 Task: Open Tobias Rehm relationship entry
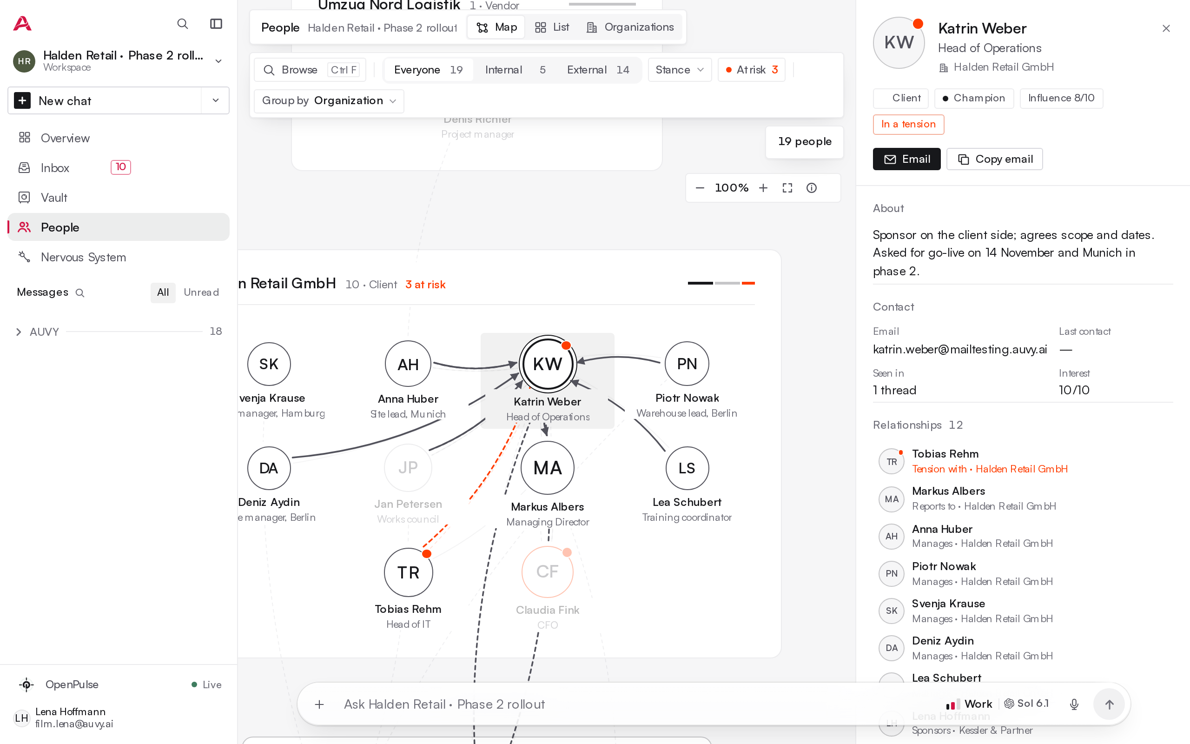click(1022, 461)
